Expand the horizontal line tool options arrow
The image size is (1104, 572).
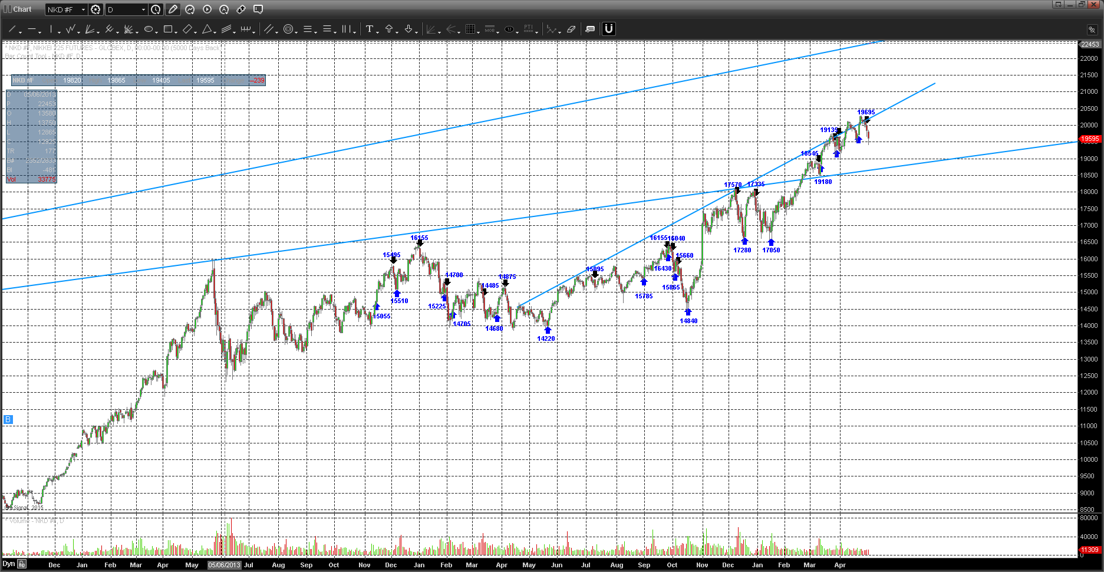(x=40, y=32)
